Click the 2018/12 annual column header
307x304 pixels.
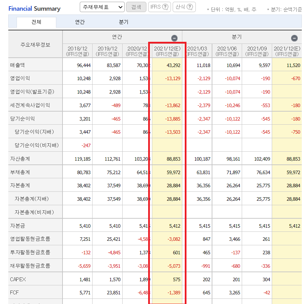coord(78,51)
